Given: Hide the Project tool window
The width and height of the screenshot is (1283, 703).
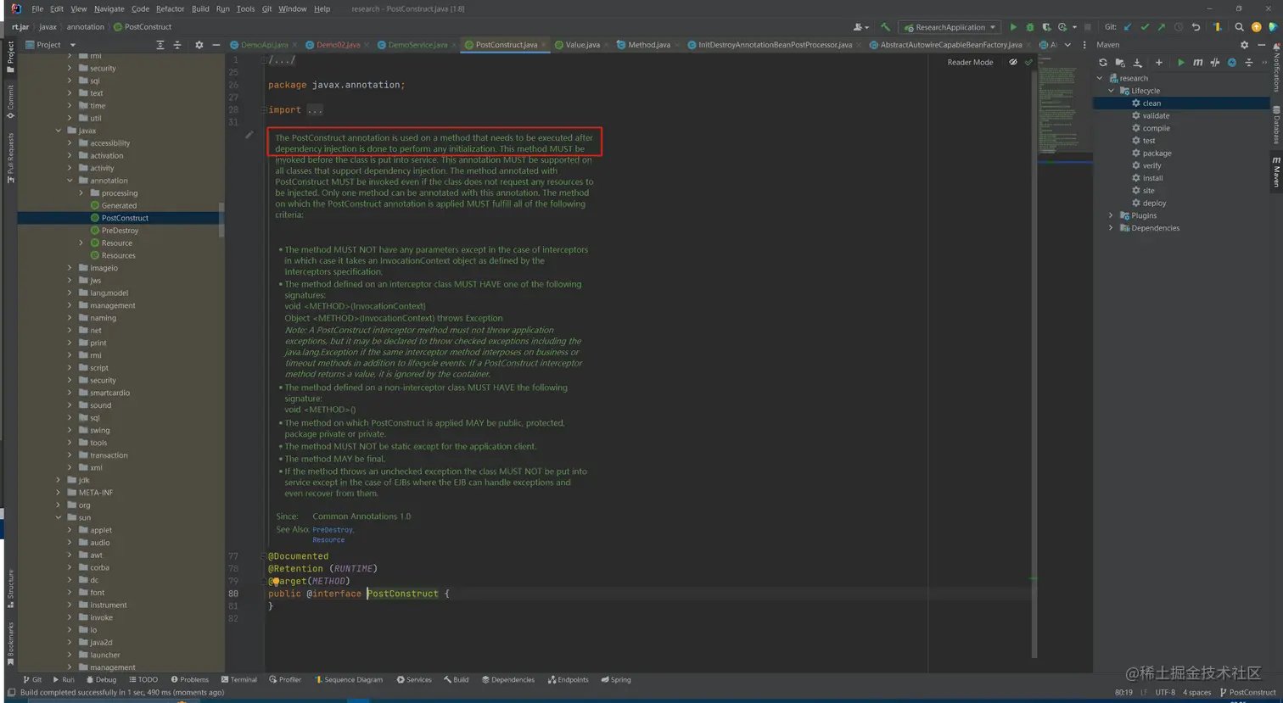Looking at the screenshot, I should pyautogui.click(x=216, y=45).
